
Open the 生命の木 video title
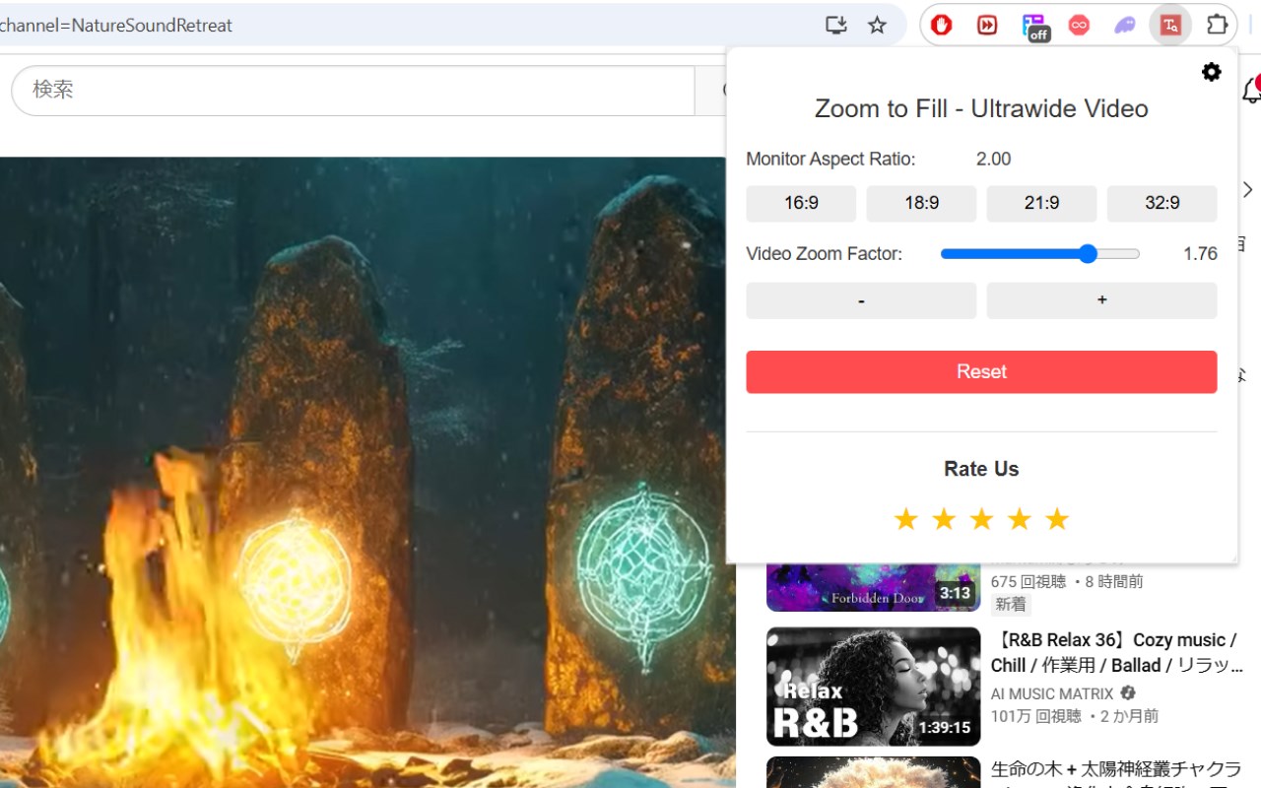point(1118,778)
